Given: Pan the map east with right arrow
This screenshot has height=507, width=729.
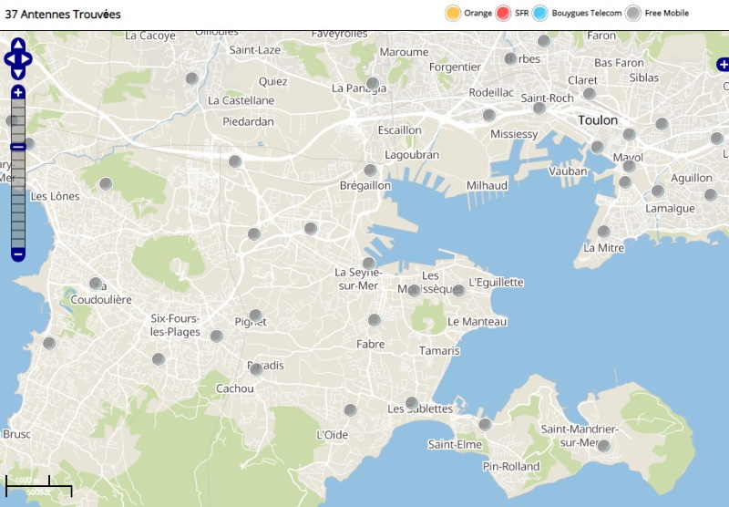Looking at the screenshot, I should (x=27, y=58).
